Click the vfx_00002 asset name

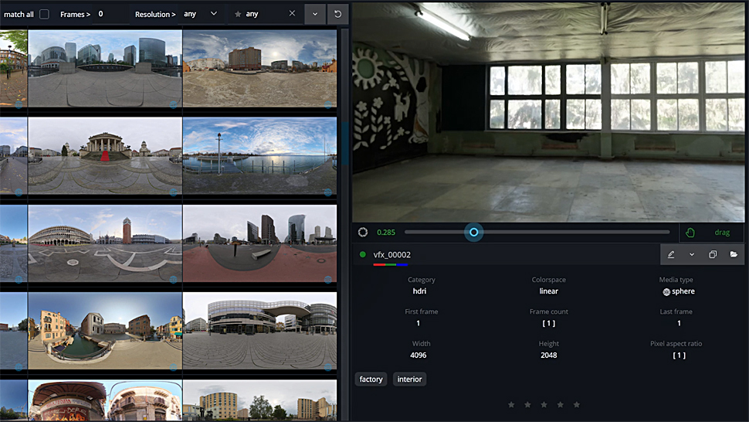coord(391,255)
